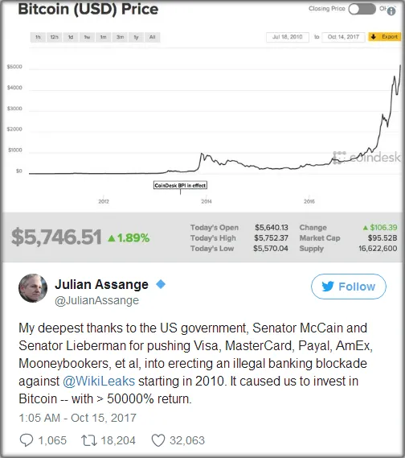This screenshot has height=458, width=405.
Task: Click the reply speech bubble icon
Action: pos(27,440)
